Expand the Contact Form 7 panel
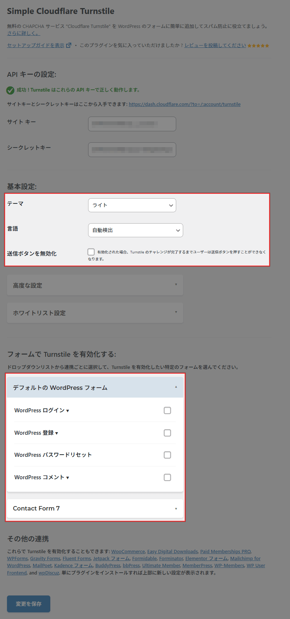 95,508
